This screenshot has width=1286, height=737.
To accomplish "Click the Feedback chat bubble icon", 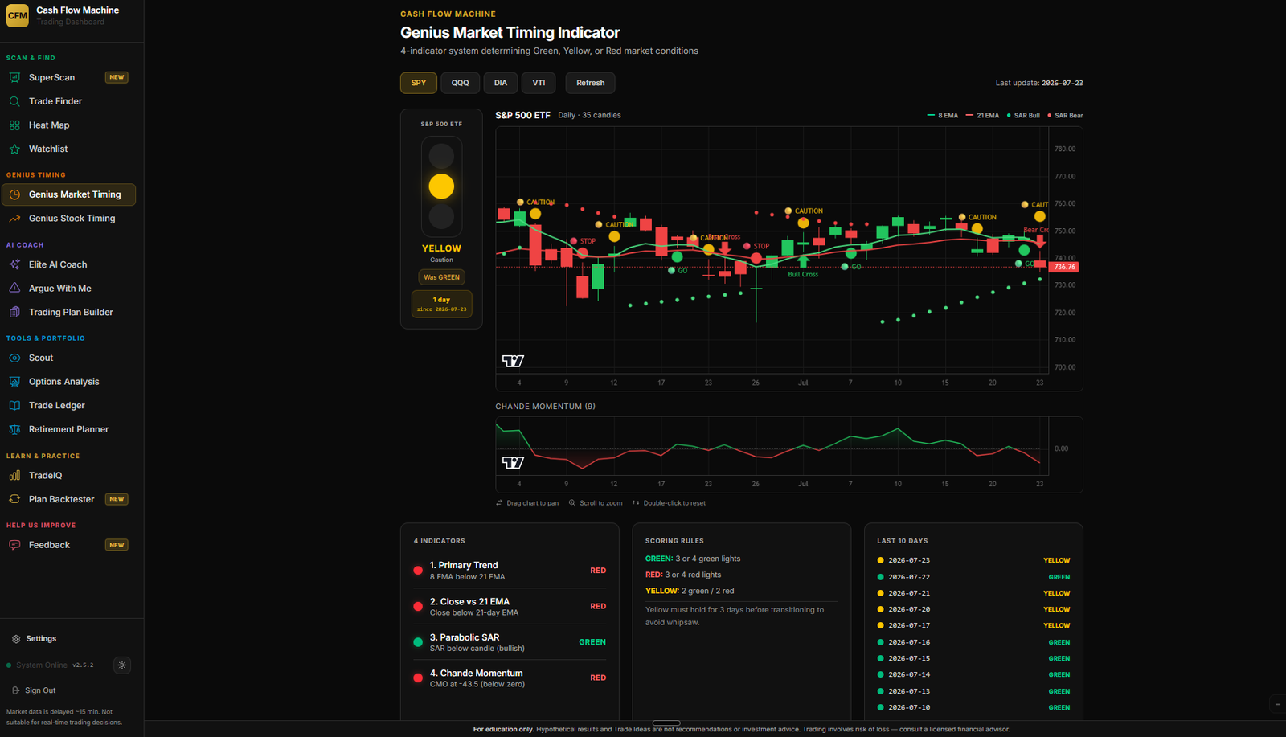I will 14,545.
